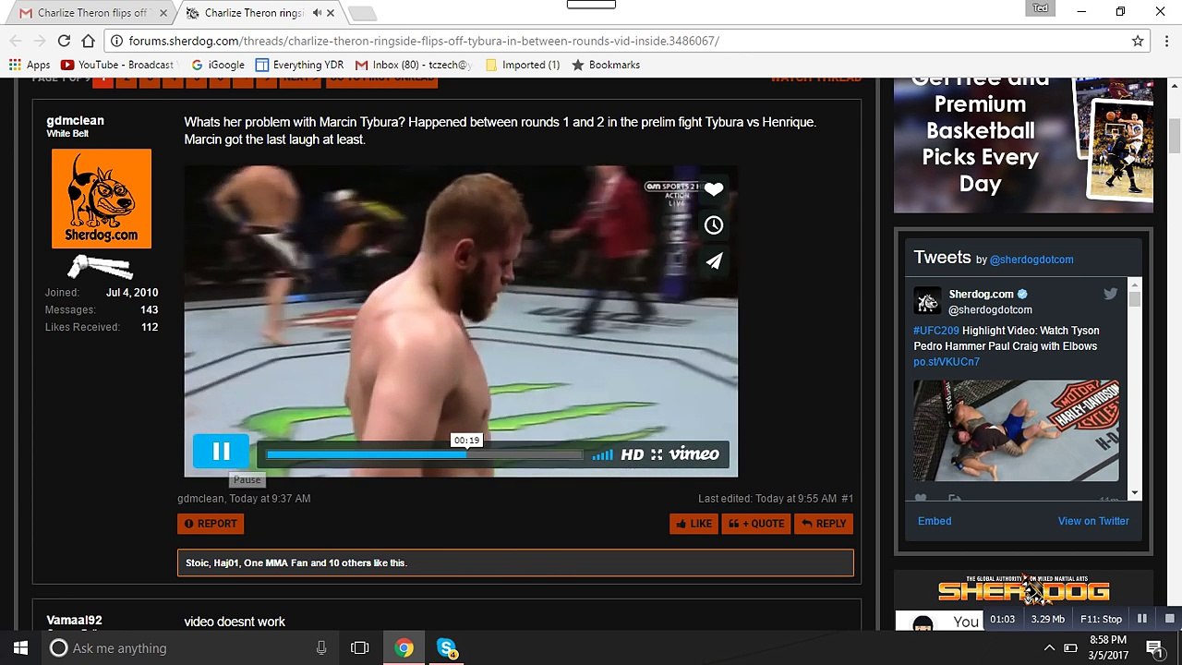Open the Sherdog logo banner

[1023, 590]
